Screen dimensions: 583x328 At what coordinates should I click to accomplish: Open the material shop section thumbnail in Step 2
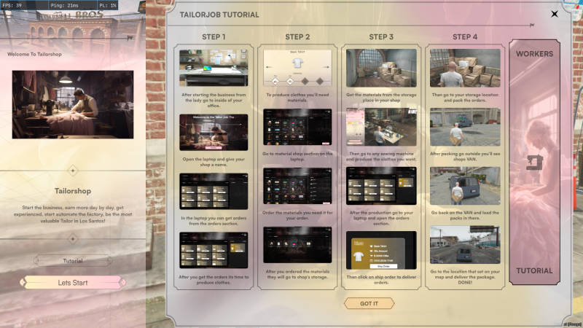pos(297,127)
